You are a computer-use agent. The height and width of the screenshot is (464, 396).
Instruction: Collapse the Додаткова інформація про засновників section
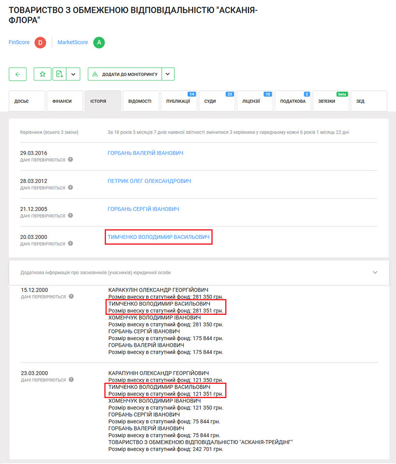click(375, 272)
